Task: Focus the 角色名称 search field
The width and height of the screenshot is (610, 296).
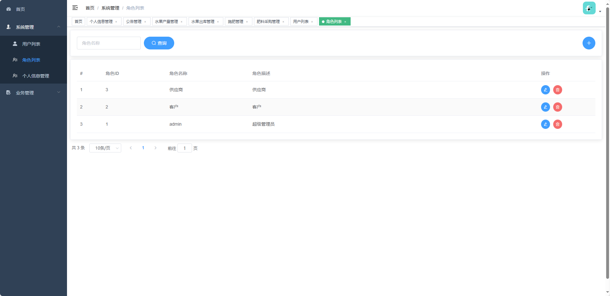Action: (x=108, y=43)
